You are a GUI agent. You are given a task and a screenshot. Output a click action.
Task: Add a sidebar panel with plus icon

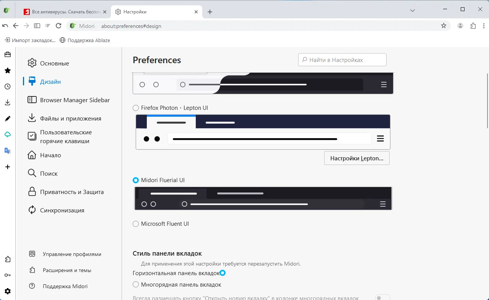click(8, 167)
